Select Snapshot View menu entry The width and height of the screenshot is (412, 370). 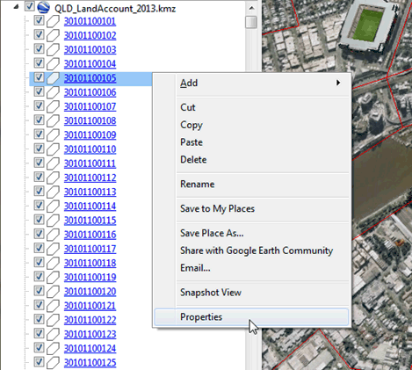pyautogui.click(x=252, y=293)
